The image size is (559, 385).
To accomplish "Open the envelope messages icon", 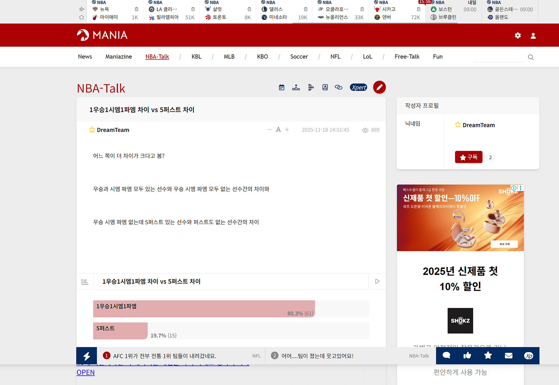I will coord(508,356).
